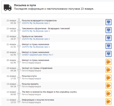Image resolution: width=114 pixels, height=106 pixels.
Task: Click status text Посылка возвращается отправителю
Action: 39,21
